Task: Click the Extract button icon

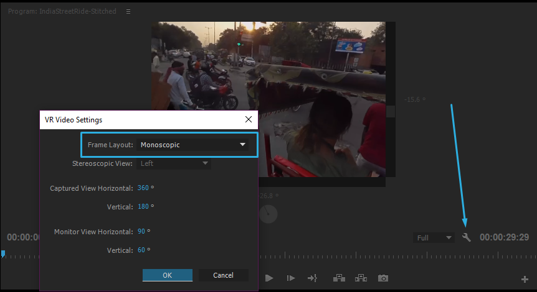Action: coord(361,278)
